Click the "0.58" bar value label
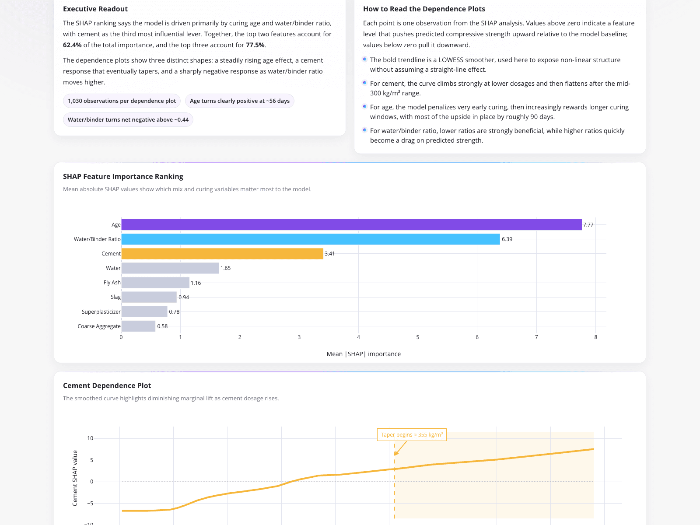Screen dimensions: 700x525 162,326
